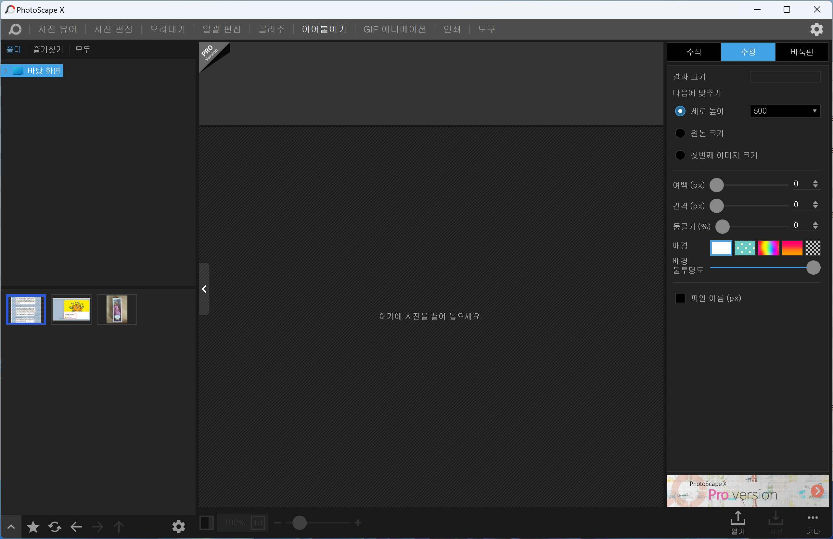
Task: Click the refresh folder icon
Action: click(55, 526)
